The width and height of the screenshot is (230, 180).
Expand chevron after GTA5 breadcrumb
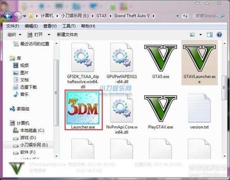point(111,16)
